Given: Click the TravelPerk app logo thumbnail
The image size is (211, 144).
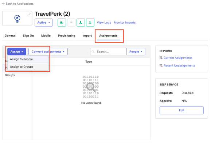Looking at the screenshot, I should tap(17, 18).
